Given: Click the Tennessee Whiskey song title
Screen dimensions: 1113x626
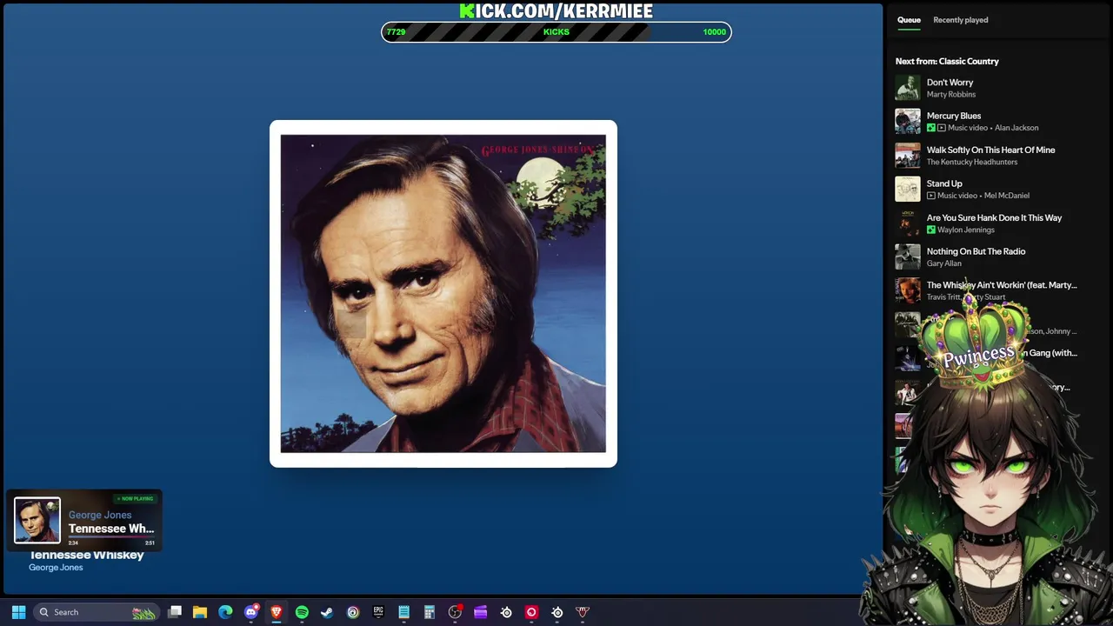Looking at the screenshot, I should coord(87,556).
